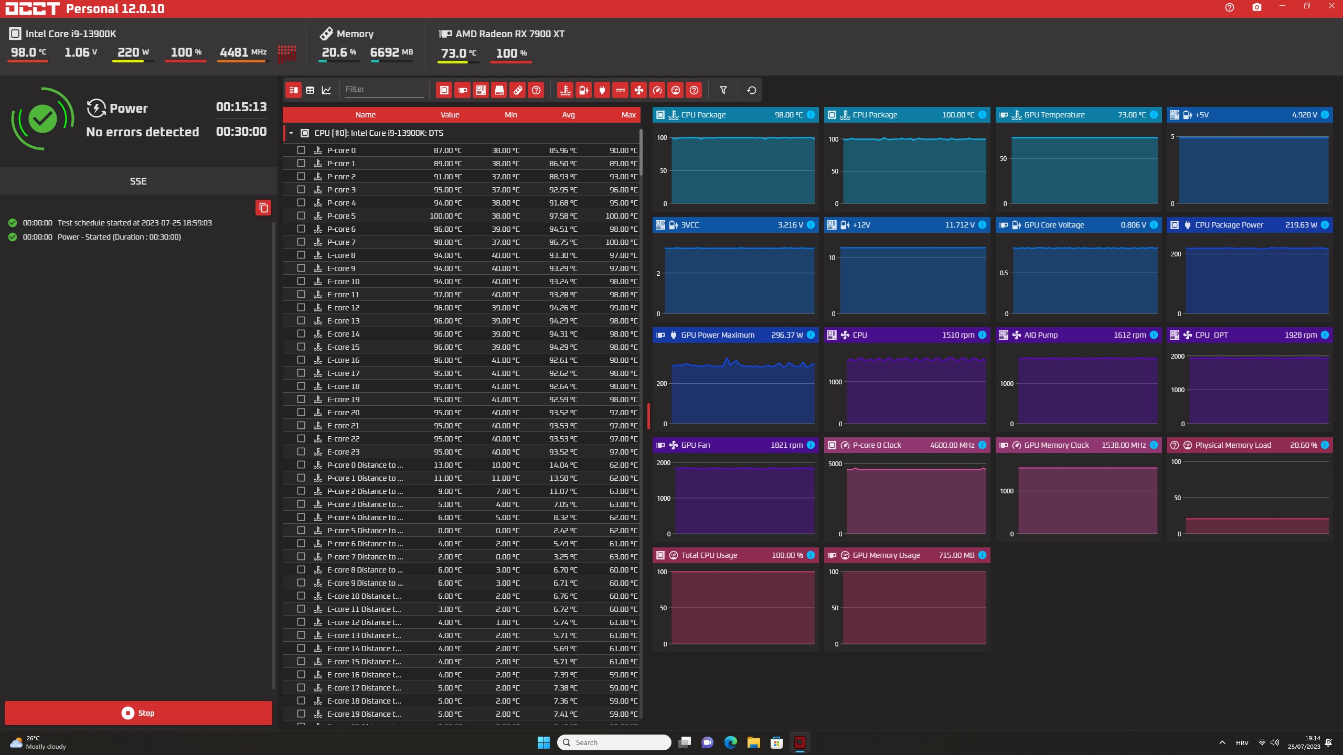Check the P-core 5 row checkbox

coord(301,216)
